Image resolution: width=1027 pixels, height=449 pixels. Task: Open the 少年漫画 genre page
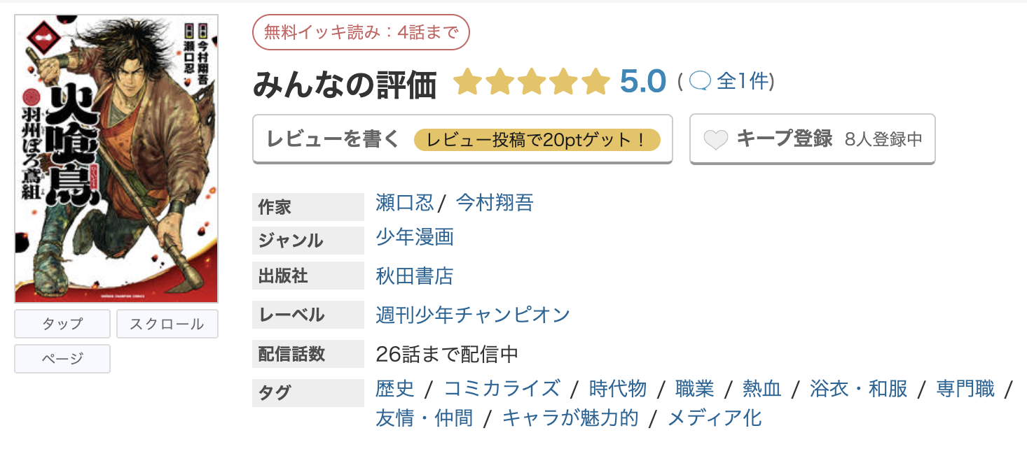pyautogui.click(x=413, y=238)
